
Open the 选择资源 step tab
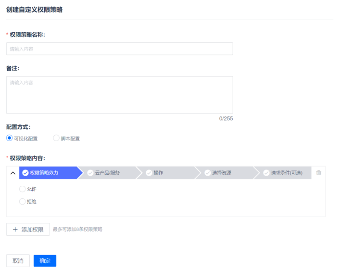click(222, 173)
